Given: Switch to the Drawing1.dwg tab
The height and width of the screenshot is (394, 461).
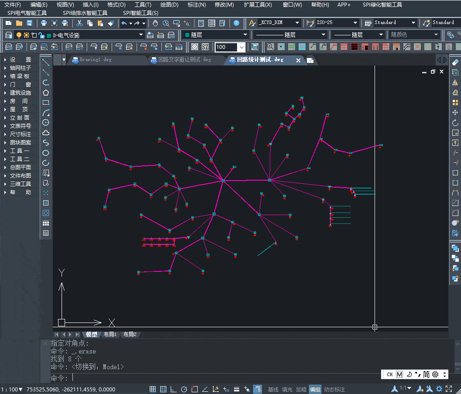Looking at the screenshot, I should [96, 60].
